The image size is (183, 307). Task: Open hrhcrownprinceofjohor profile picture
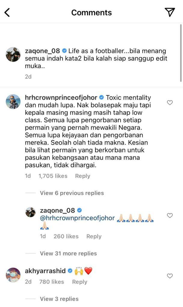coord(13,101)
